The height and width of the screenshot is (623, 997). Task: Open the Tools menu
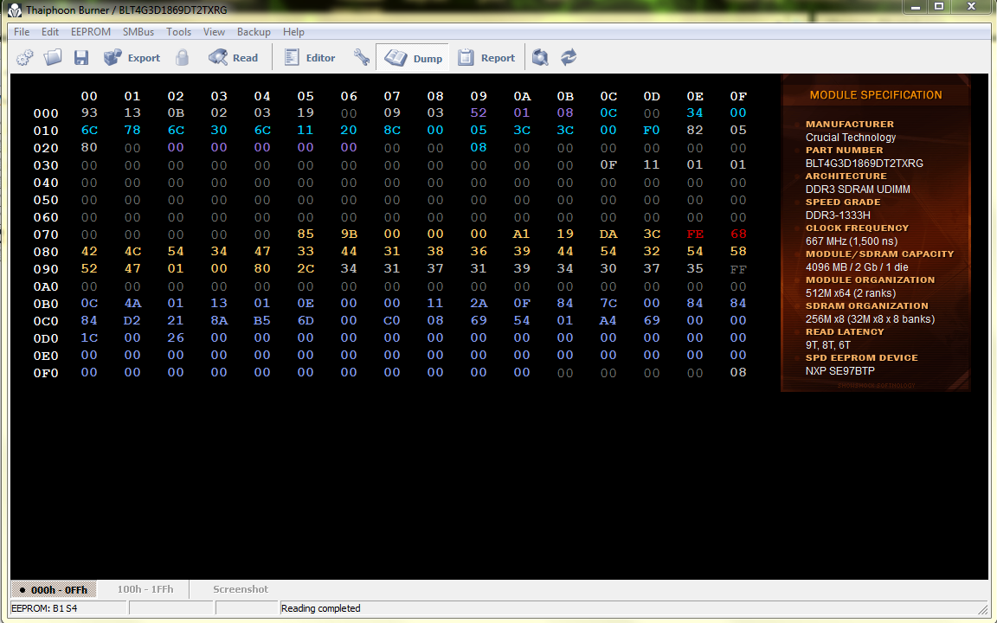click(178, 32)
